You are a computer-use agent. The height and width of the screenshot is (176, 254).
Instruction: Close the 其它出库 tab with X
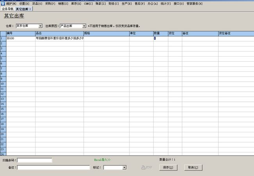30,9
